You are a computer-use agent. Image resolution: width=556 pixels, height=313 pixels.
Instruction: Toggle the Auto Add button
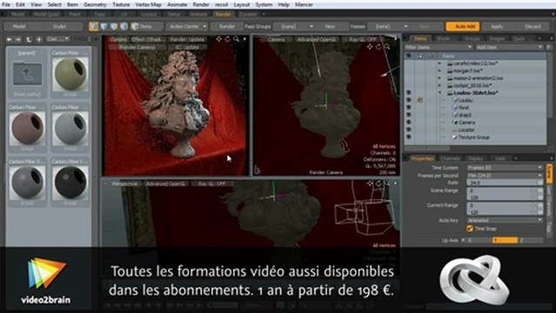[463, 27]
